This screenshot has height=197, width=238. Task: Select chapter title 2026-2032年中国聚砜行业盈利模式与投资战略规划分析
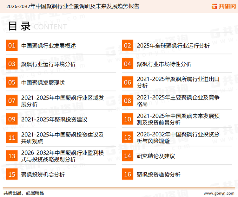63,156
